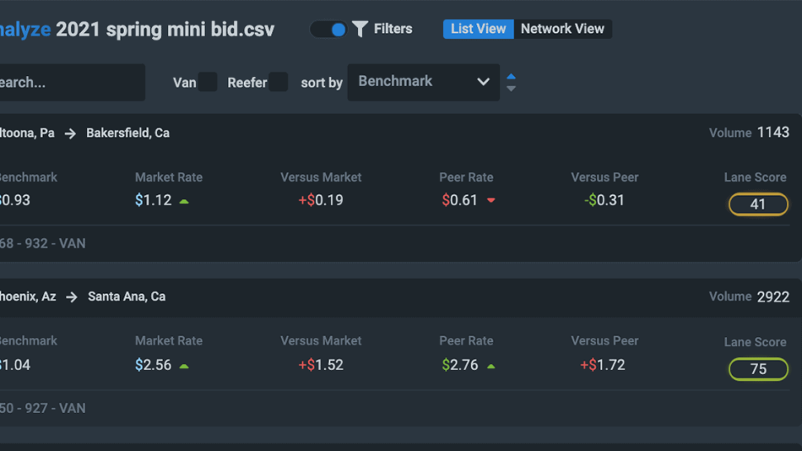The height and width of the screenshot is (451, 802).
Task: Click descending sort down arrow
Action: (511, 88)
